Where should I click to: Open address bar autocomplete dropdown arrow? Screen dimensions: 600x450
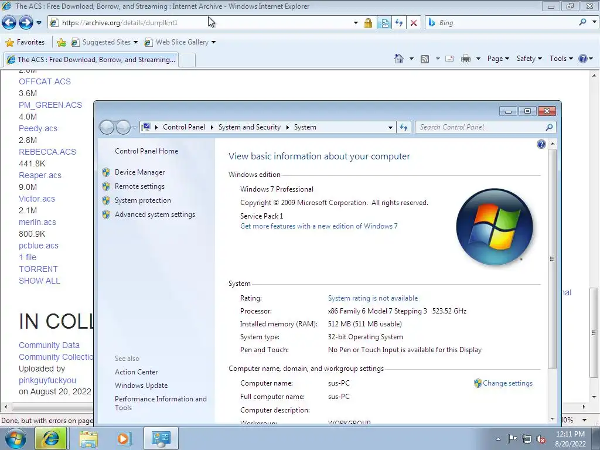point(356,23)
